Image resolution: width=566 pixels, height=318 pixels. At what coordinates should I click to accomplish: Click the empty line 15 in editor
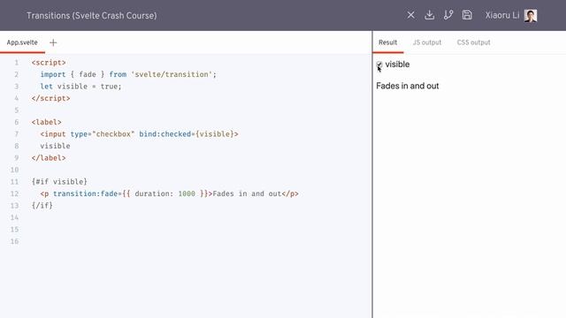(x=198, y=230)
